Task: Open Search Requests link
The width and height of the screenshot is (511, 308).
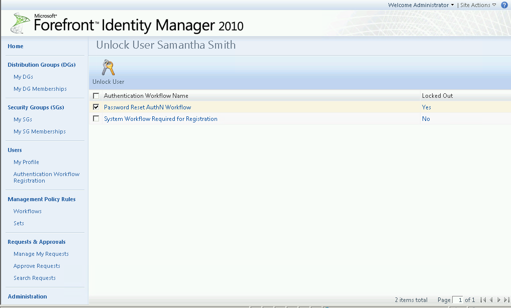Action: [x=35, y=278]
